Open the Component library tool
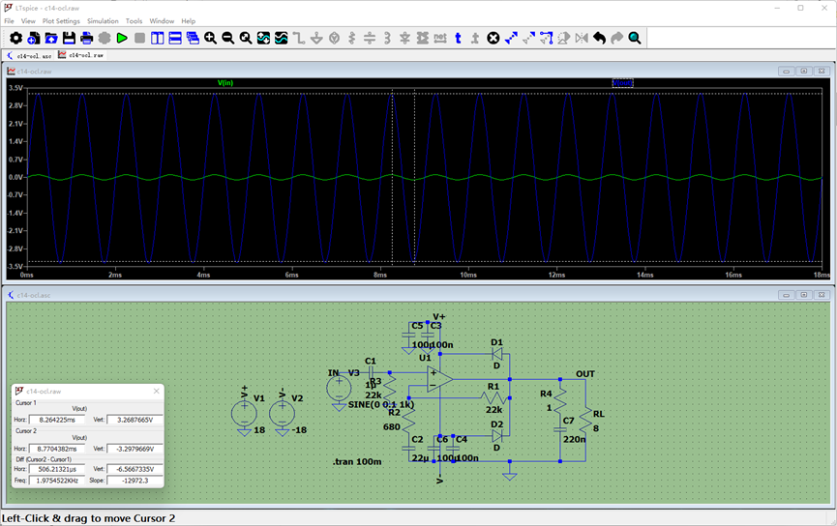The width and height of the screenshot is (837, 526). click(x=422, y=38)
